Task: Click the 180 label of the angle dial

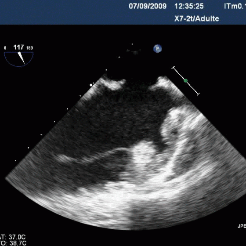Action: [30, 48]
